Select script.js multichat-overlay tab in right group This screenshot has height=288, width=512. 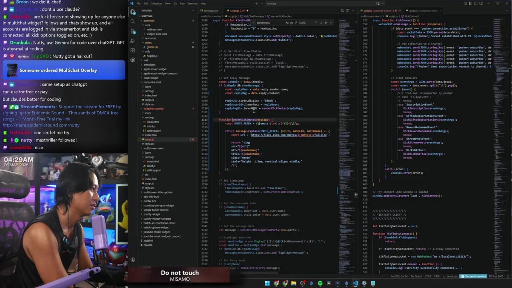tap(380, 10)
